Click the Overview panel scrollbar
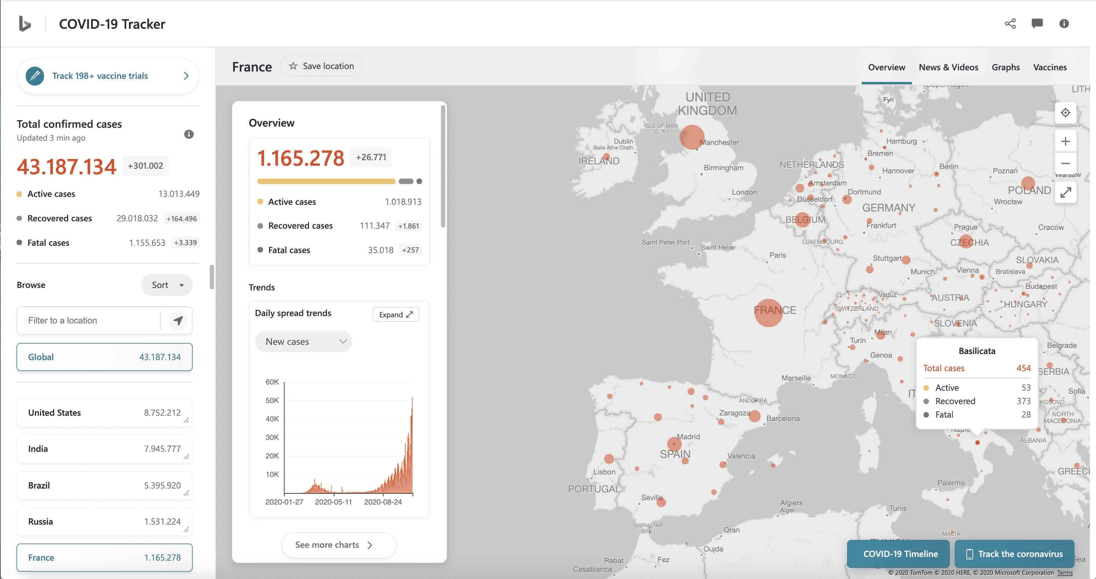1096x579 pixels. coord(443,166)
